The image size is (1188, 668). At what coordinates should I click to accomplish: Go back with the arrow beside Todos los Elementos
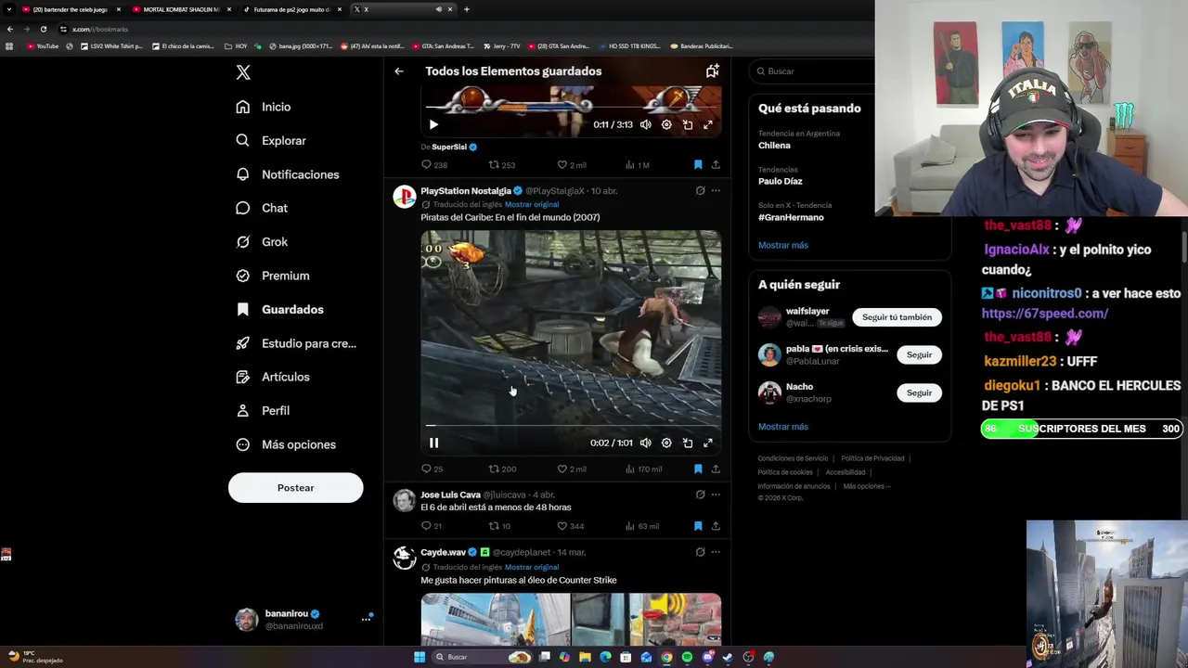click(x=399, y=71)
